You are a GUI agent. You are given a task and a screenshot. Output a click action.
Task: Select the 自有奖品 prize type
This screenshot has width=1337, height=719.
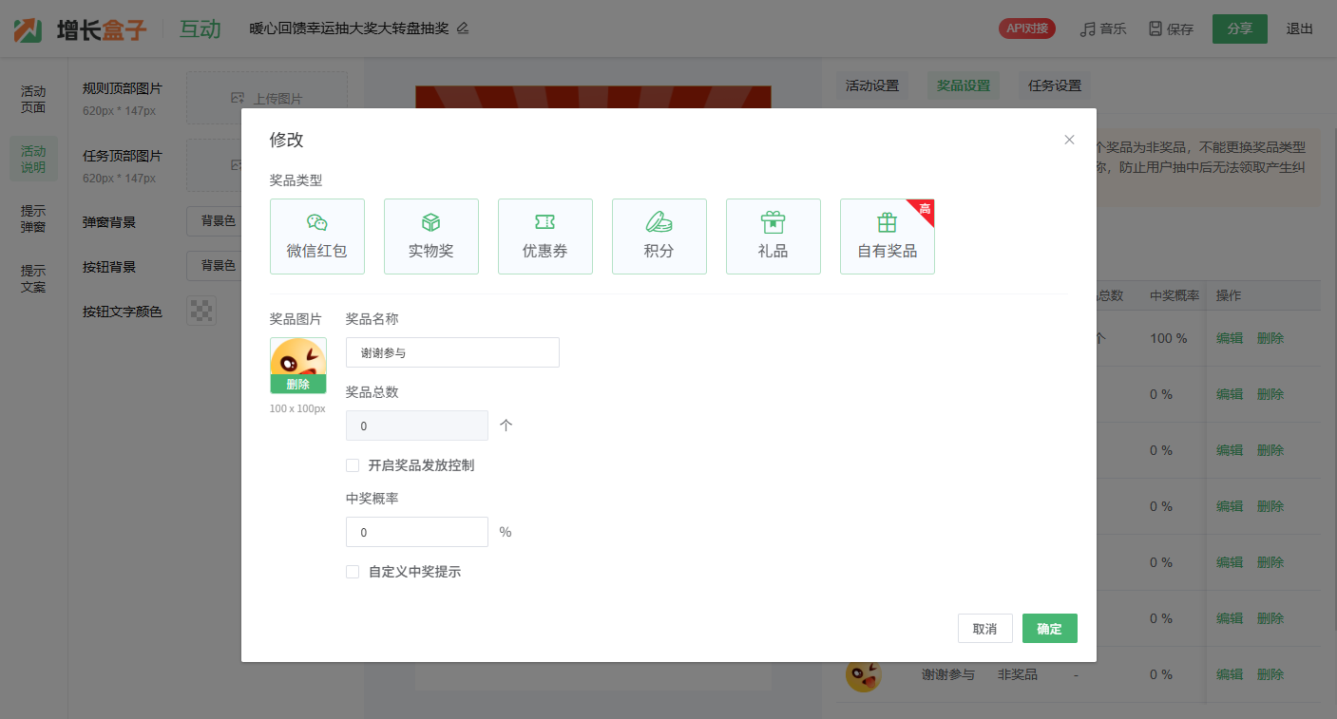[887, 237]
